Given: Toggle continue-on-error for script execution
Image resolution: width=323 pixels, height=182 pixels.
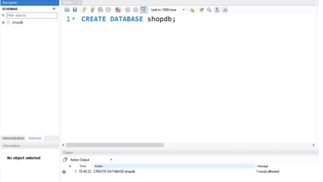Looking at the screenshot, I should pos(118,10).
